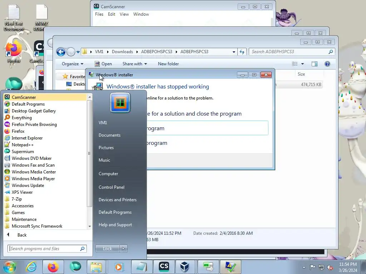Launch Windows DVD Maker
The height and width of the screenshot is (274, 366).
(x=45, y=158)
